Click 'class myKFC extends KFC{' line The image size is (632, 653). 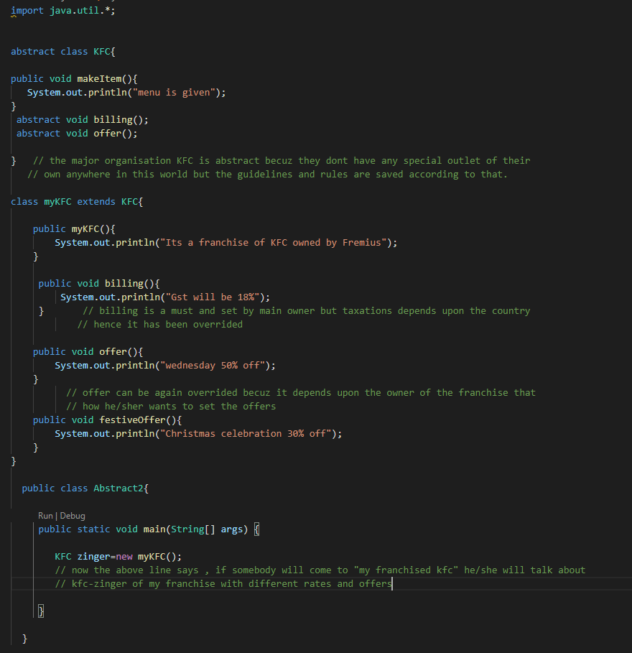[77, 202]
